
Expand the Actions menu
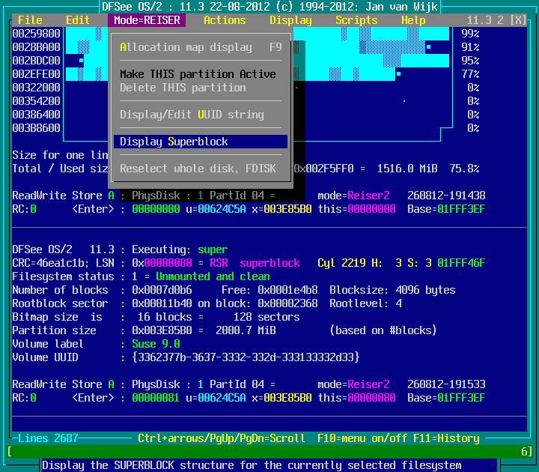[x=225, y=20]
